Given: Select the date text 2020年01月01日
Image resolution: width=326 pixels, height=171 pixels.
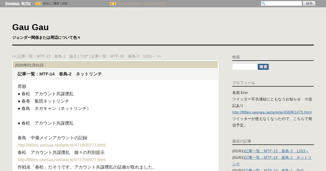Looking at the screenshot, I should tap(29, 65).
